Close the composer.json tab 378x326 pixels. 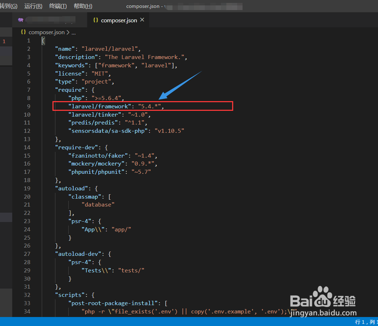click(x=142, y=20)
